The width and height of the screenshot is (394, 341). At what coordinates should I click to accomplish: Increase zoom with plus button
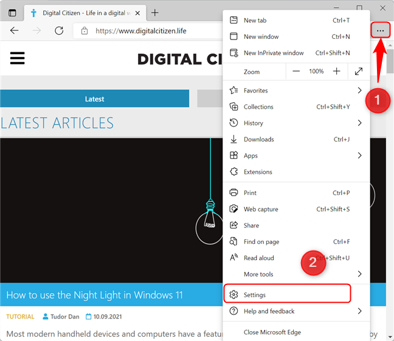click(x=336, y=71)
